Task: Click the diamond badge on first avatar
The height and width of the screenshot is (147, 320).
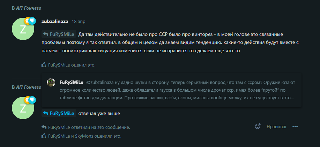Action: [32, 21]
